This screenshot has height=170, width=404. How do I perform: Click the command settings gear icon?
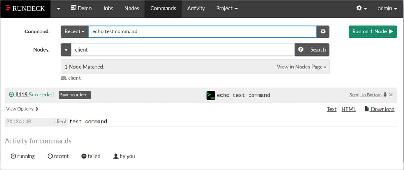pos(323,31)
